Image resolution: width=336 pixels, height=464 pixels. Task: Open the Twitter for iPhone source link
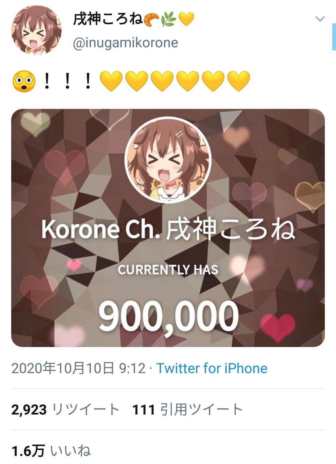click(212, 368)
